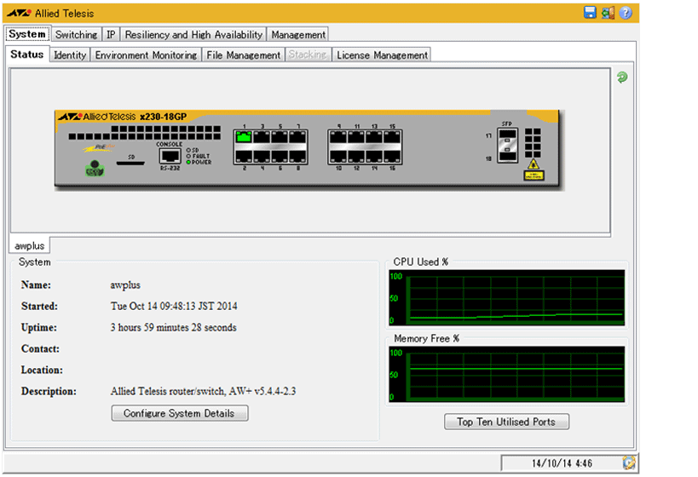This screenshot has width=698, height=477.
Task: Refresh the device view with green arrow
Action: 622,78
